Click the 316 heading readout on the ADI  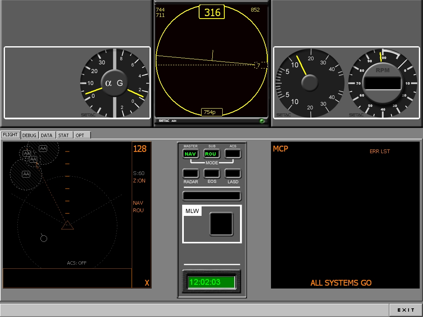212,12
